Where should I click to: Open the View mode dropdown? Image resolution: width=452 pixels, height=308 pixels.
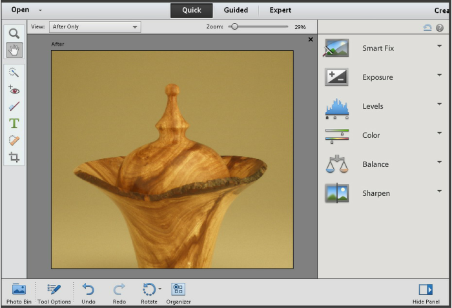point(95,27)
